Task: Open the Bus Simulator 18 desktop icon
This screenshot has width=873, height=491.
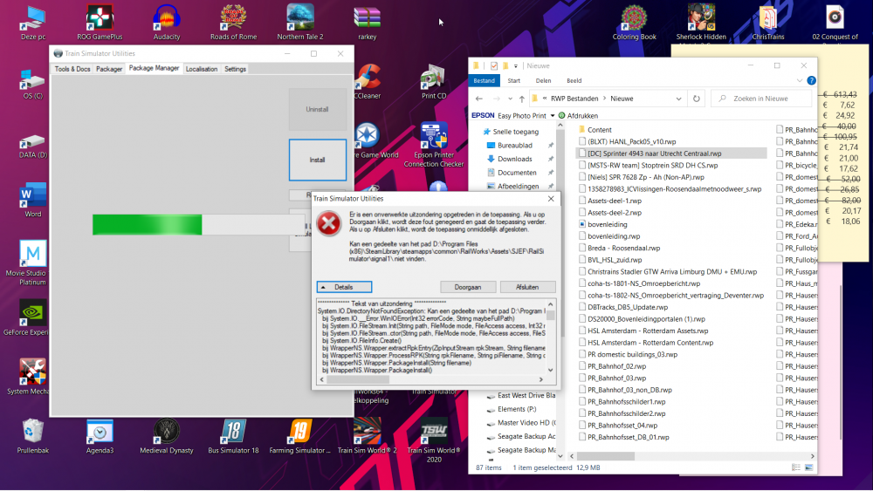Action: coord(233,431)
